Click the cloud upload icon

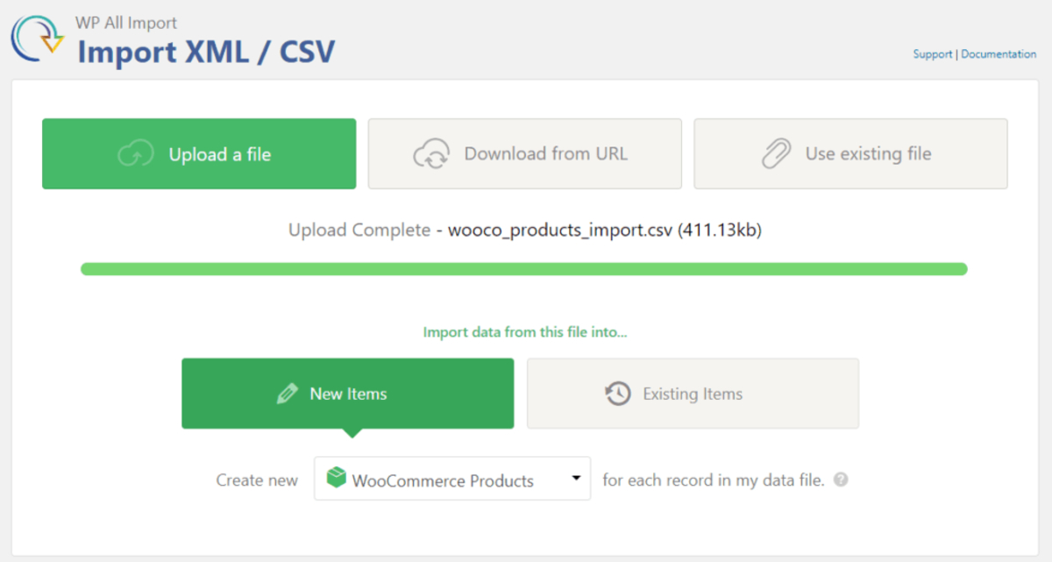136,154
